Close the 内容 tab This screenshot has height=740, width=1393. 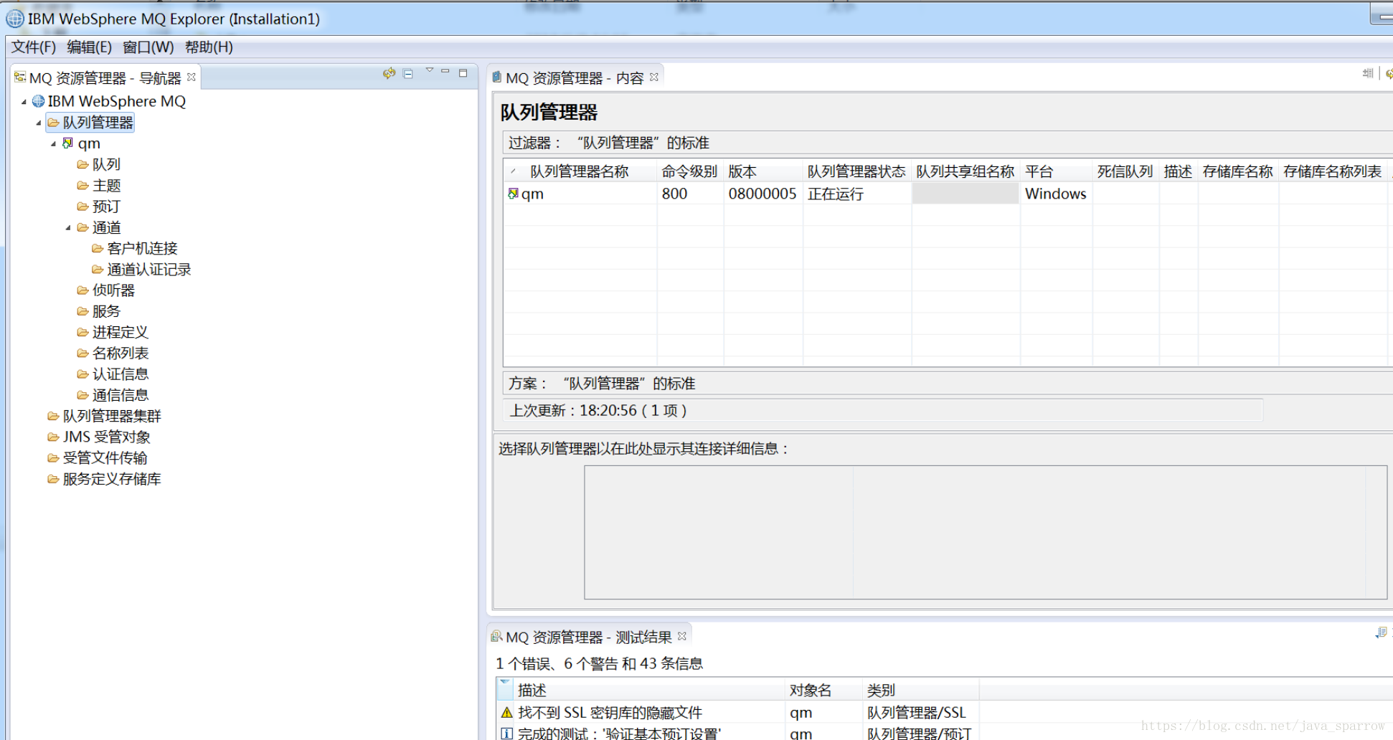(654, 77)
